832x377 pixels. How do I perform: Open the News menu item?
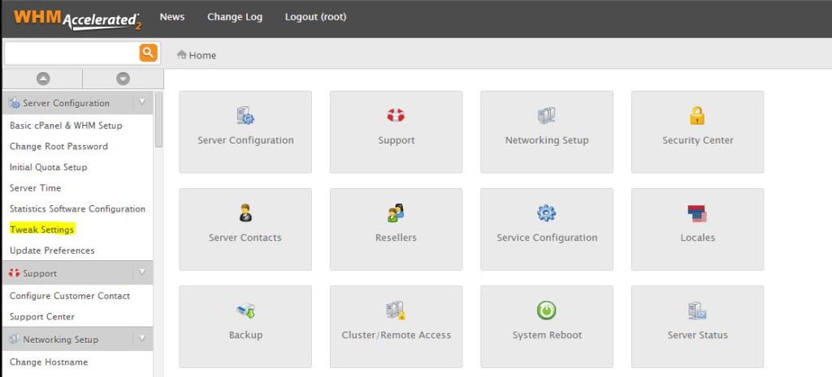[x=172, y=17]
